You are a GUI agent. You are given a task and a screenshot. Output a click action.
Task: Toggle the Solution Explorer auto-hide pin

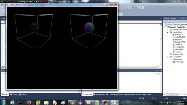pos(184,18)
